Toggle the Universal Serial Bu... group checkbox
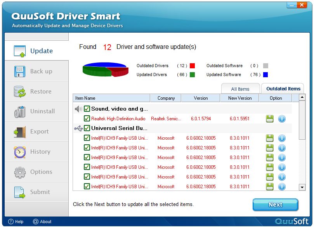Screen dimensions: 314x227 pyautogui.click(x=87, y=128)
